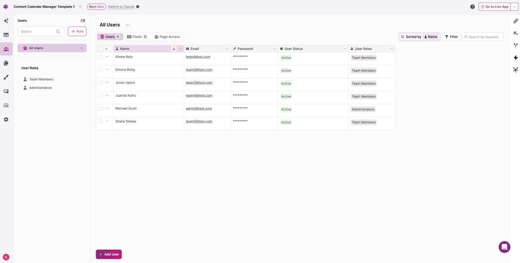
Task: Click the help question mark icon
Action: pos(472,7)
